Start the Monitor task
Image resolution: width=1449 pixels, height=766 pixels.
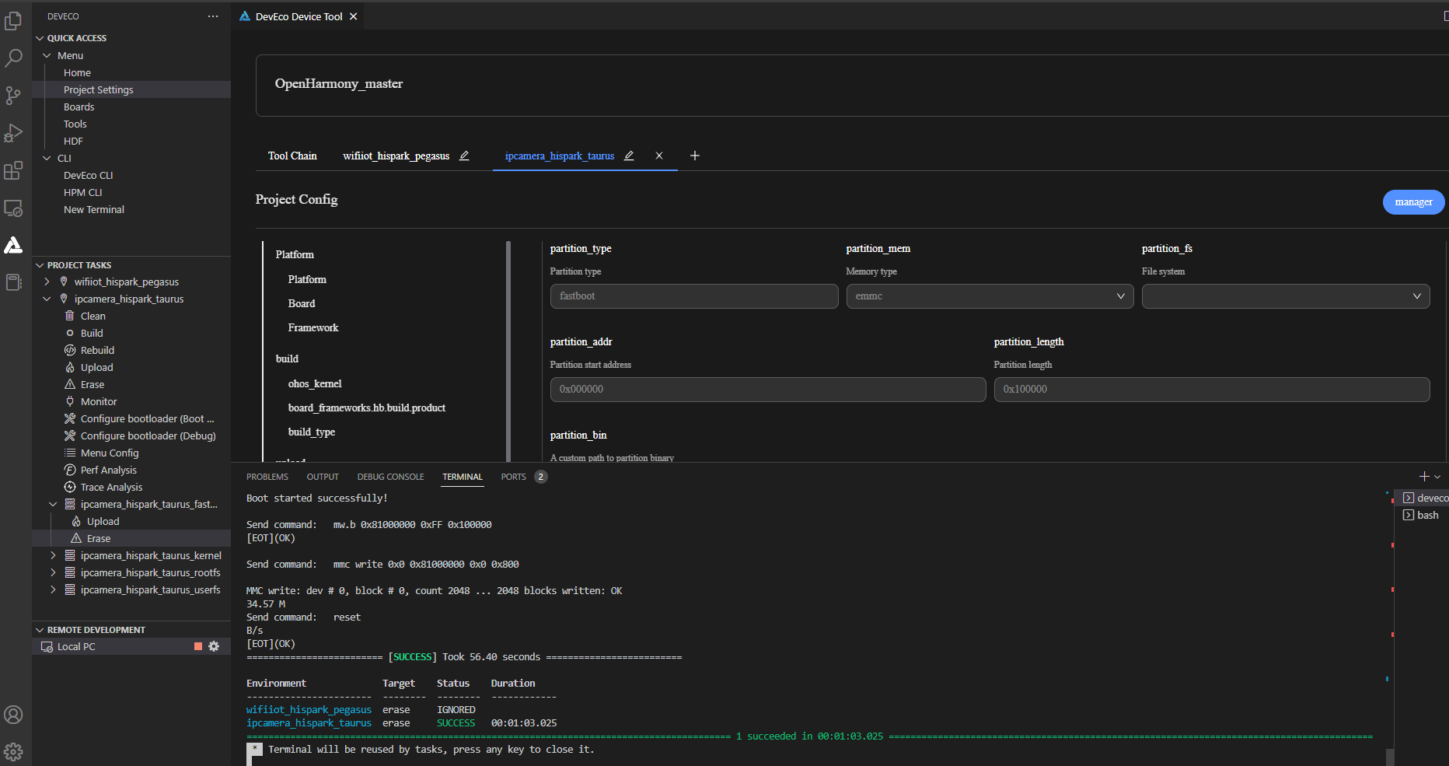[99, 401]
